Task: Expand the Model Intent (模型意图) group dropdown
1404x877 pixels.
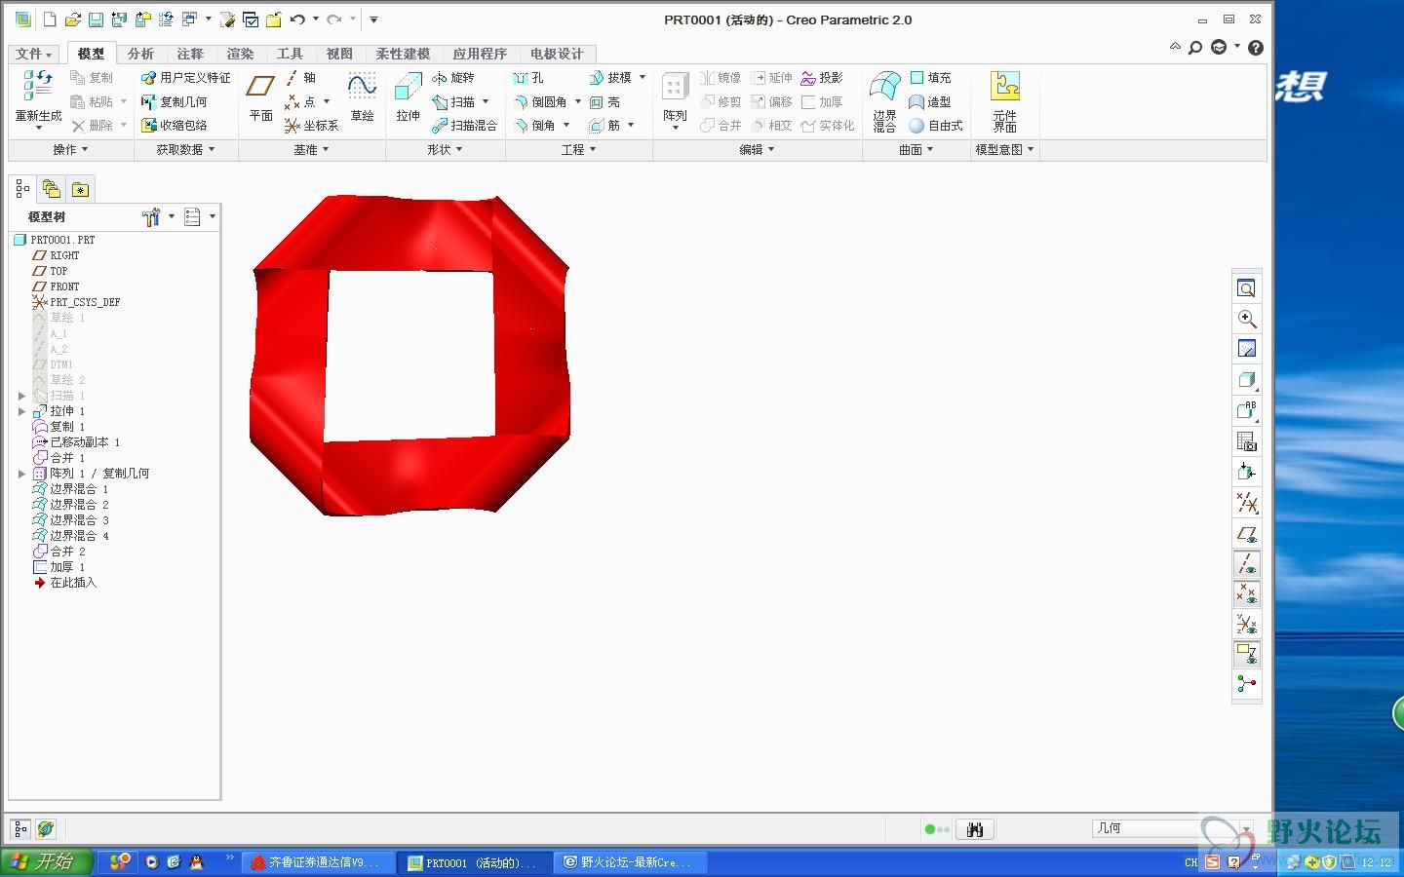Action: click(1005, 149)
